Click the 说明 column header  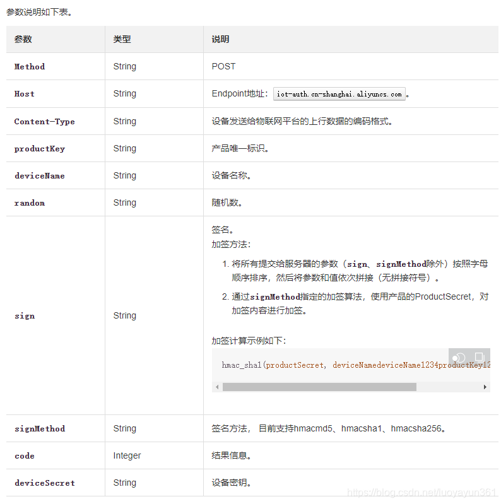pos(221,39)
